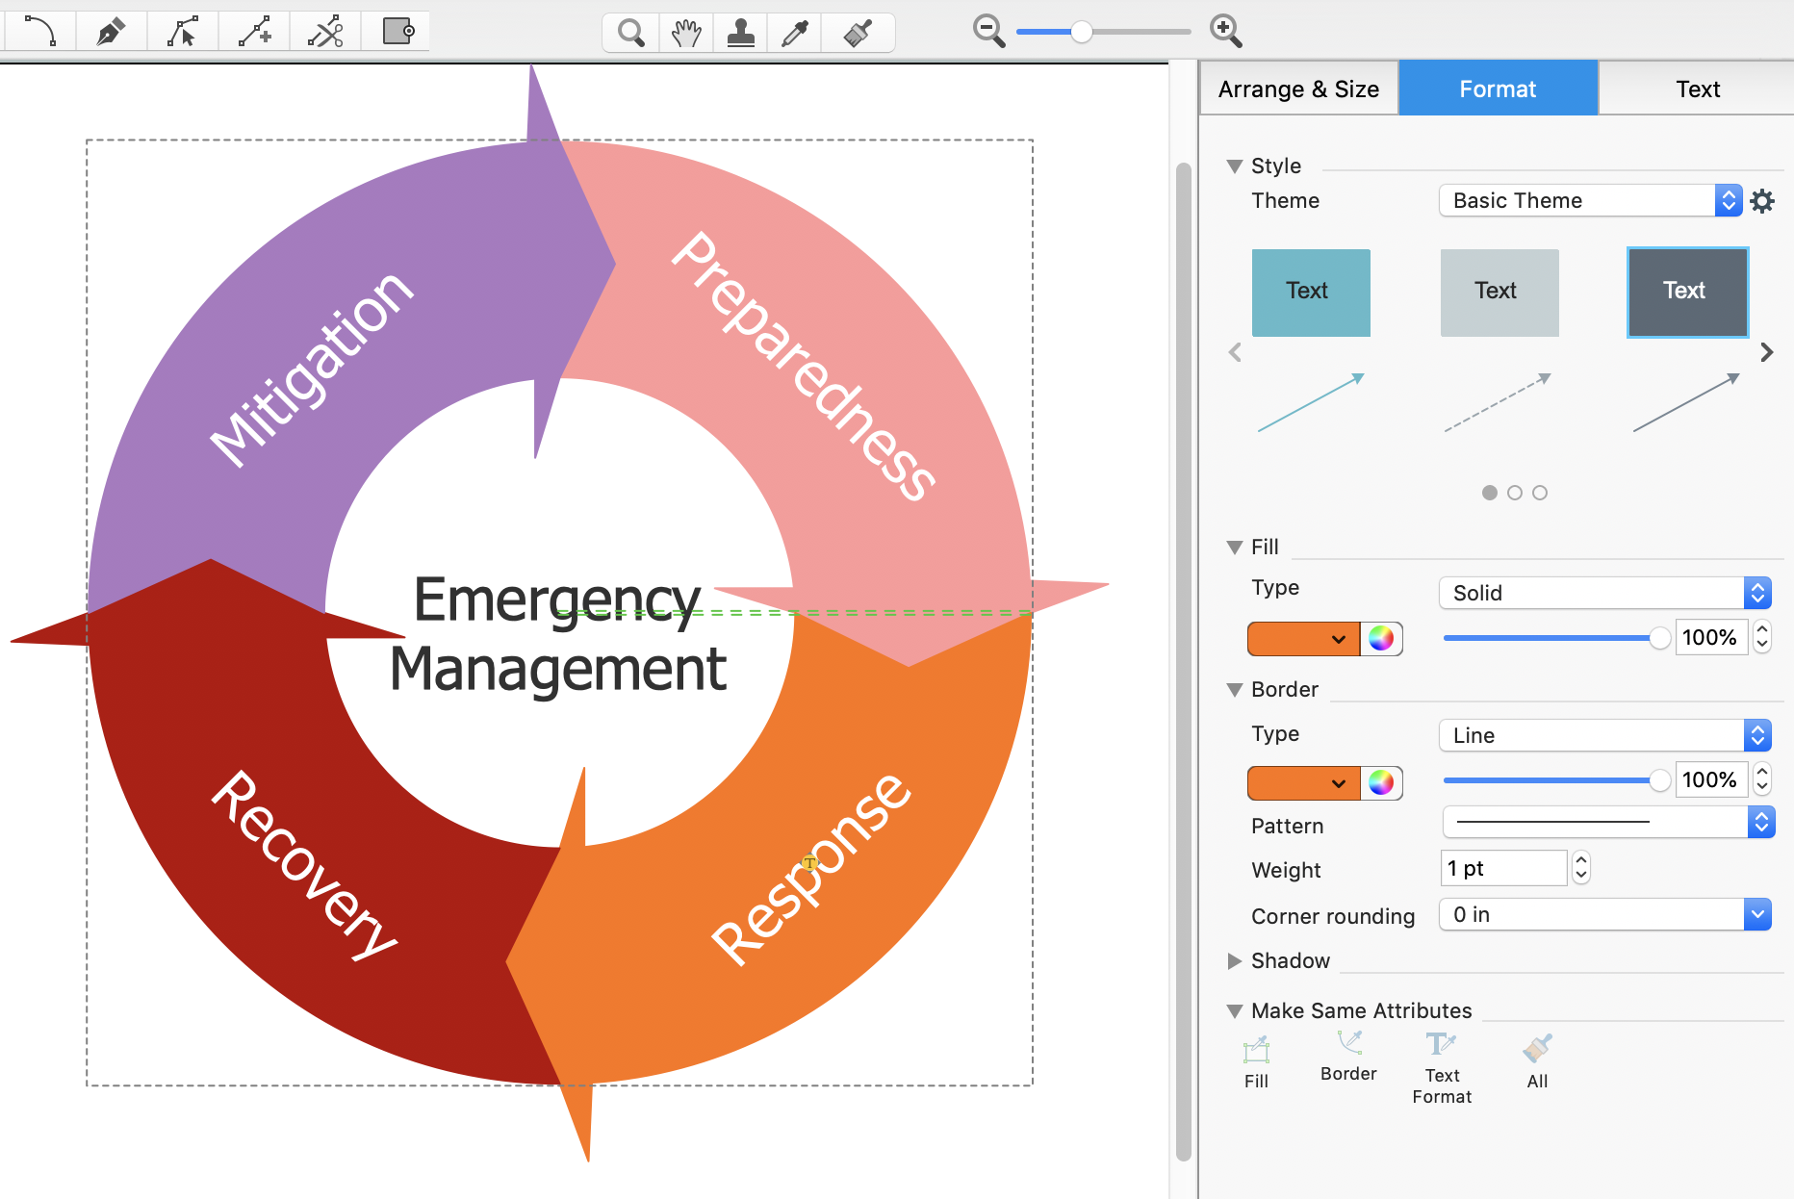Click the fill opacity 100% field
Viewport: 1794px width, 1199px height.
click(x=1711, y=637)
